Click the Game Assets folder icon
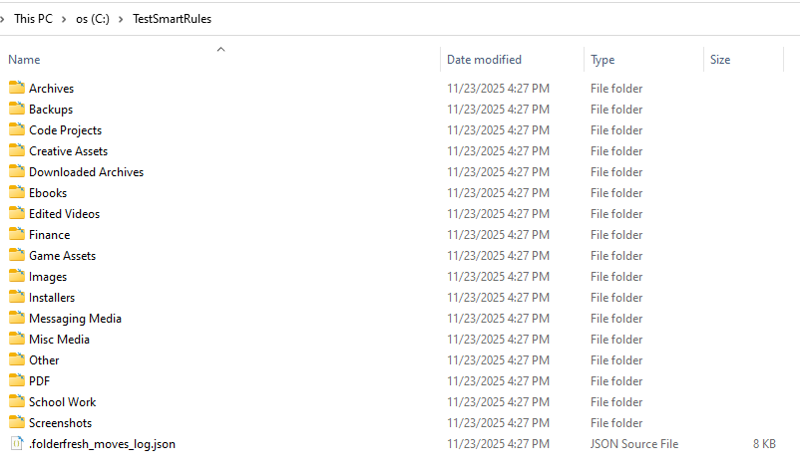Screen dimensions: 800x471 (17, 255)
